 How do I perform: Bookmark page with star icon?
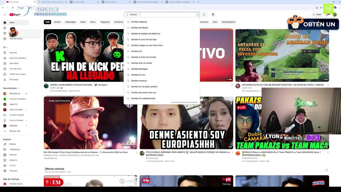[x=321, y=7]
